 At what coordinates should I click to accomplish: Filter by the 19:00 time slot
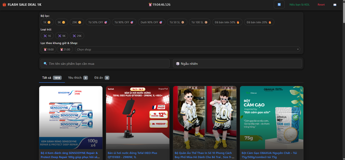pos(49,49)
